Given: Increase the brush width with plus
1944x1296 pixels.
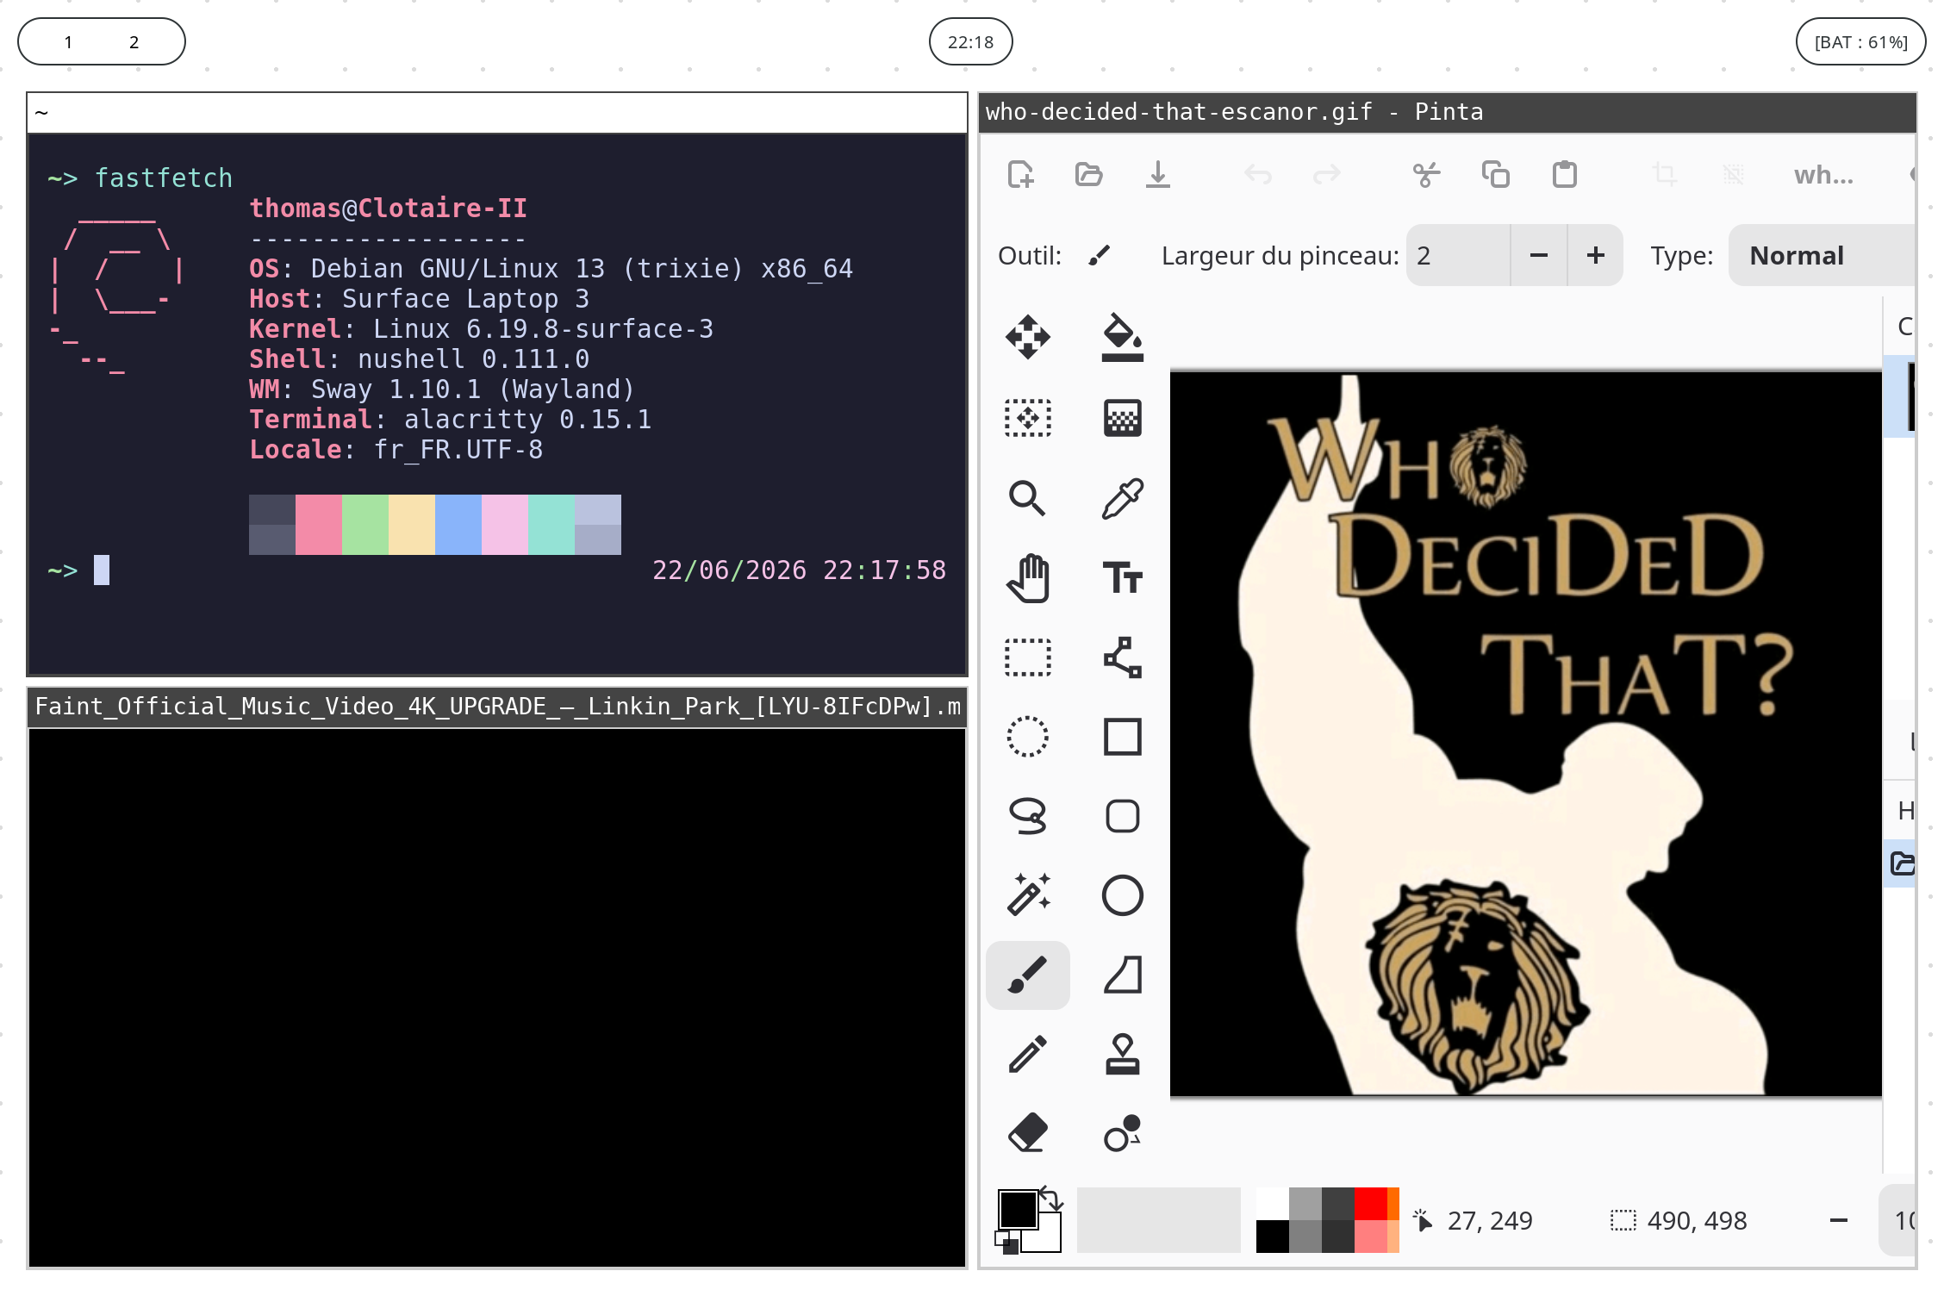Looking at the screenshot, I should click(1596, 256).
